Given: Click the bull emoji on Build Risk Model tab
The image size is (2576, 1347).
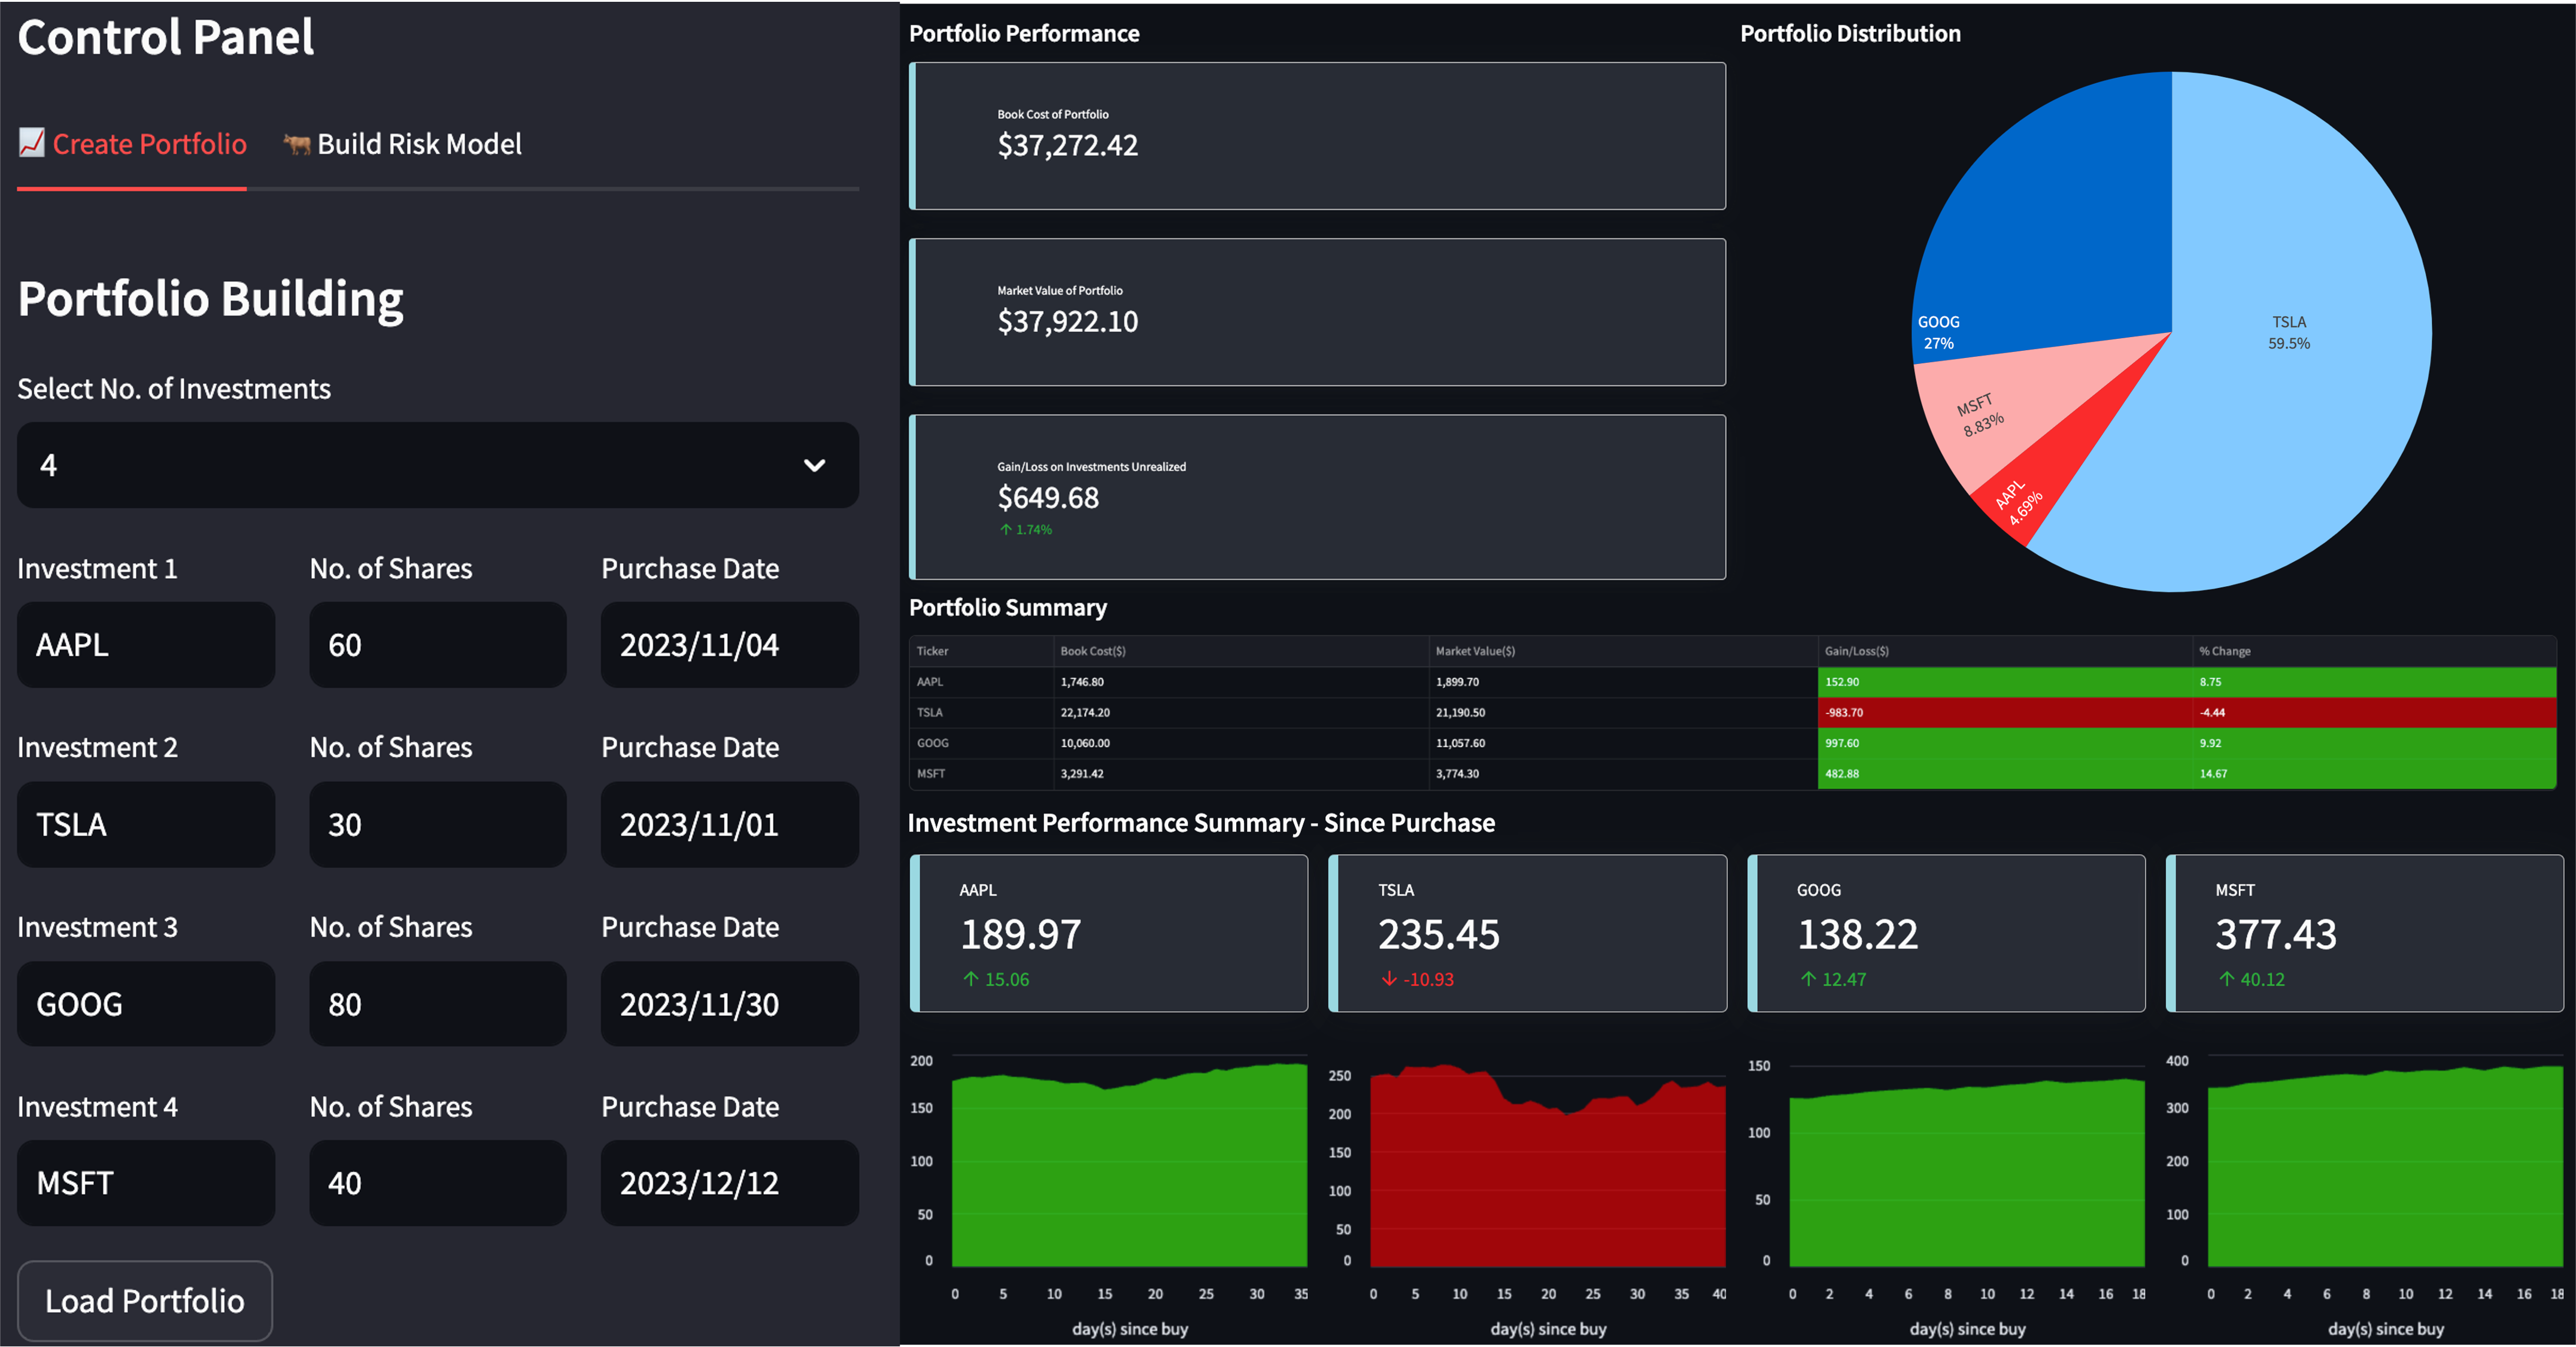Looking at the screenshot, I should point(297,144).
